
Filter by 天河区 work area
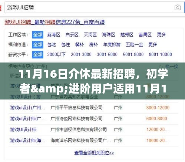click(x=90, y=35)
